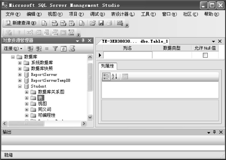Click the relationships diagram icon
226x160 pixels.
30,32
